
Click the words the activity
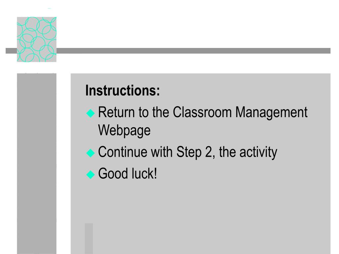[x=248, y=152]
